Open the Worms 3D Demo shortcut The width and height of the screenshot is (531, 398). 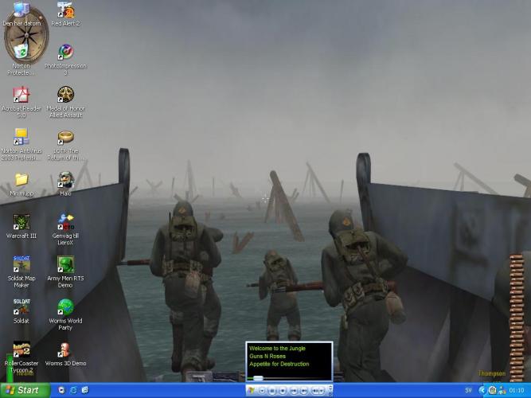point(65,354)
